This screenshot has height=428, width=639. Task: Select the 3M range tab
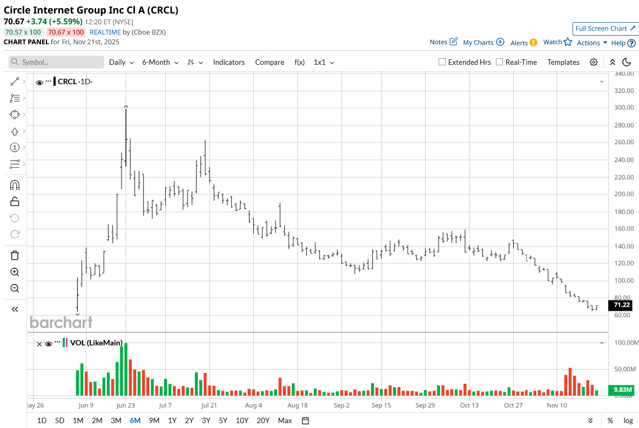[x=116, y=420]
